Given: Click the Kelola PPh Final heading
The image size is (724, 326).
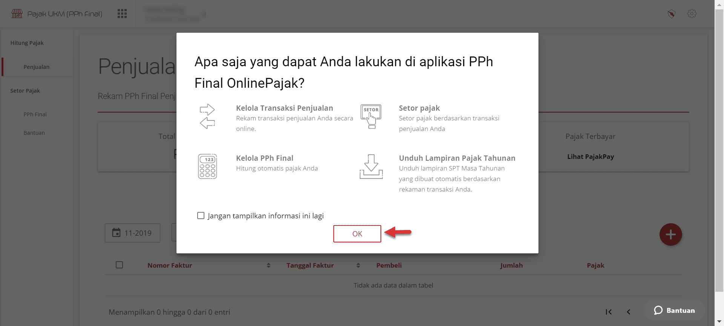Looking at the screenshot, I should click(265, 158).
